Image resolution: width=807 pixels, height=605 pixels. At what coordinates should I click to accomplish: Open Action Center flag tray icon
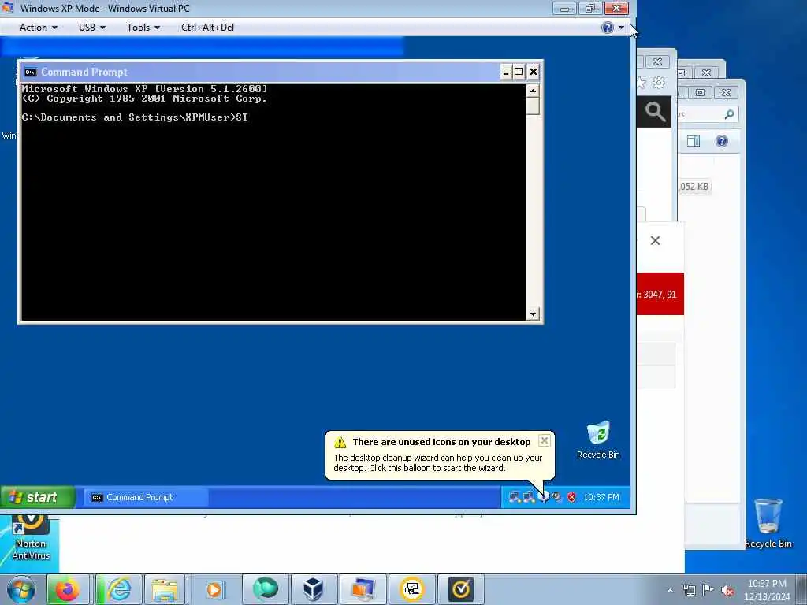click(708, 590)
